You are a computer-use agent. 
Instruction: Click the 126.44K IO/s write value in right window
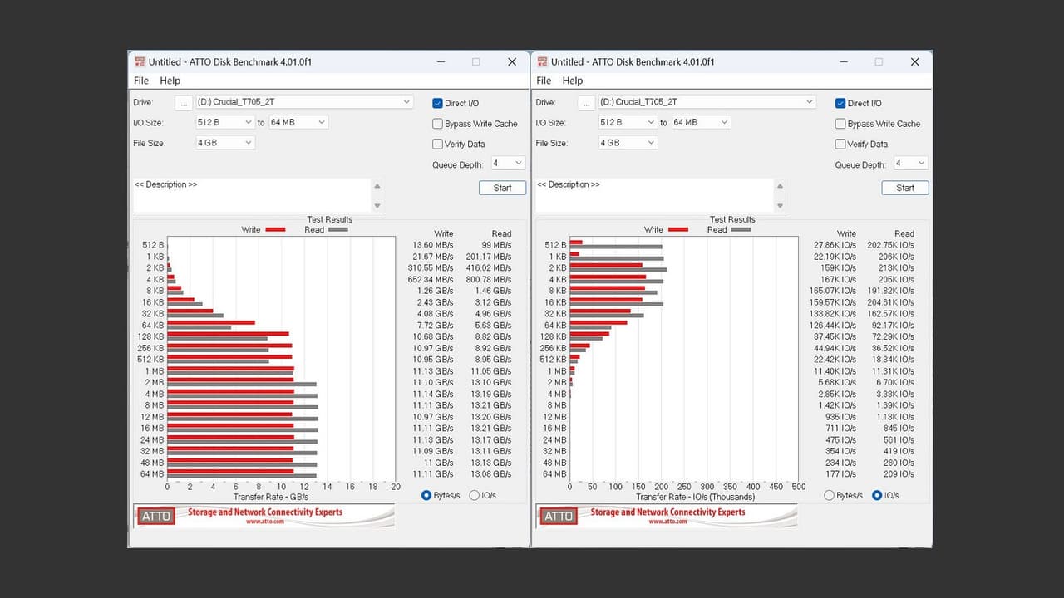(832, 326)
